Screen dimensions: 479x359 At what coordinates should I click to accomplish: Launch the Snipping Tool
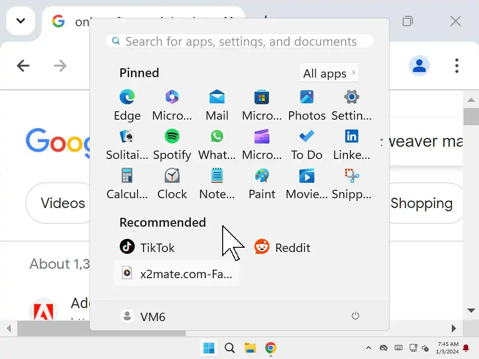coord(352,184)
